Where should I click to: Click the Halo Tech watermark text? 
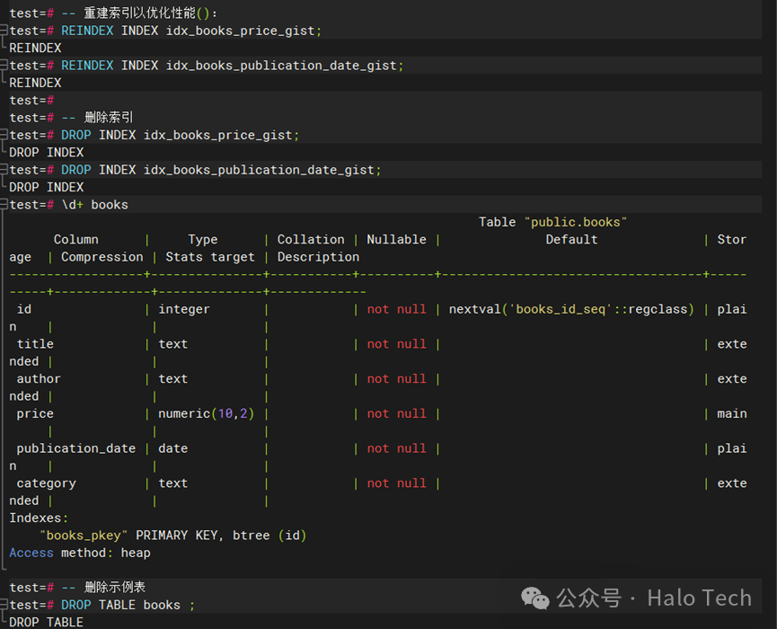[x=699, y=598]
